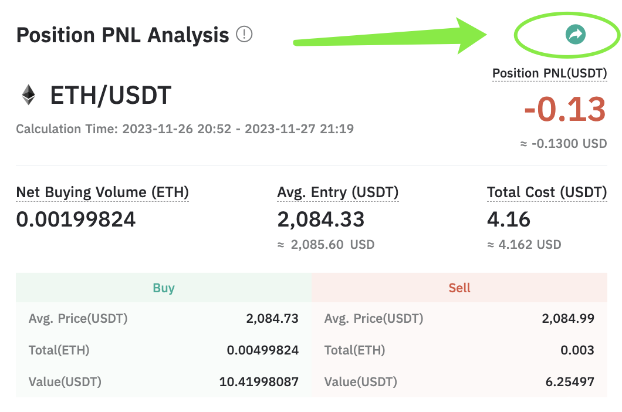Image resolution: width=622 pixels, height=412 pixels.
Task: Click the Net Buying Volume (ETH) label
Action: 102,193
